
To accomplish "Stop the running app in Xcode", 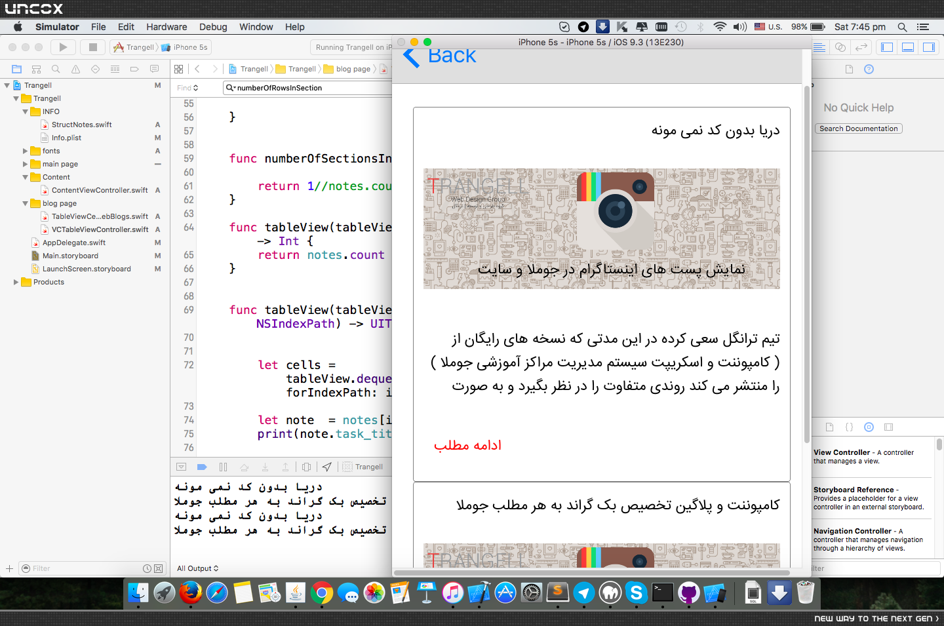I will click(93, 47).
